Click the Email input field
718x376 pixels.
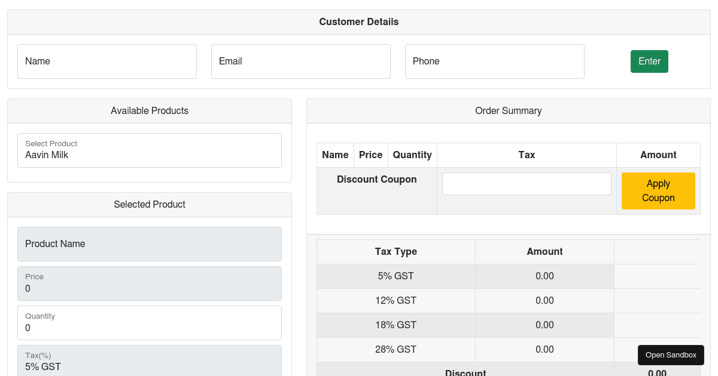[x=301, y=61]
